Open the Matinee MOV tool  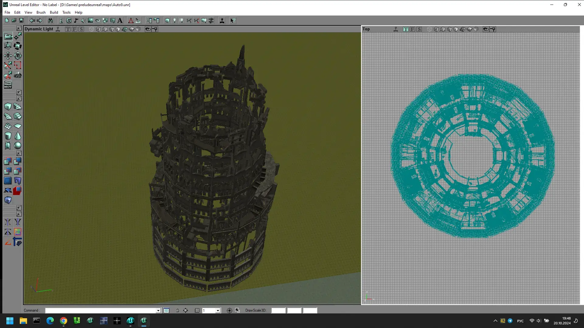pos(8,85)
